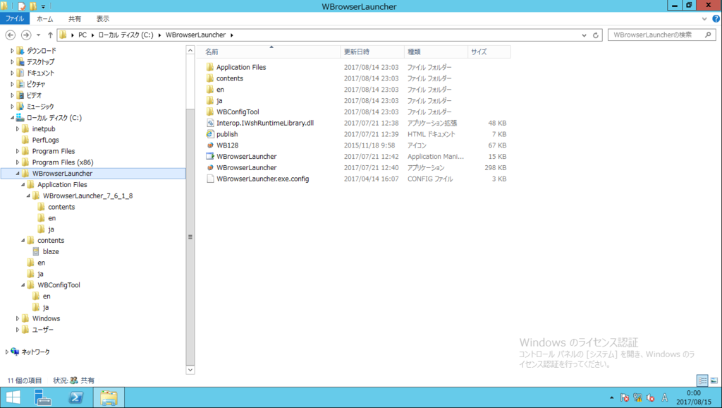722x408 pixels.
Task: Click the Action Center flag tray icon
Action: [625, 397]
